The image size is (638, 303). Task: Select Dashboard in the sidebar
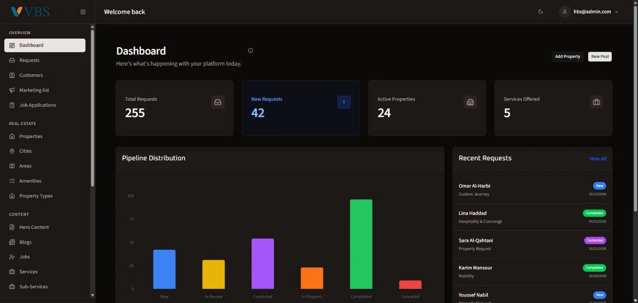coord(45,45)
